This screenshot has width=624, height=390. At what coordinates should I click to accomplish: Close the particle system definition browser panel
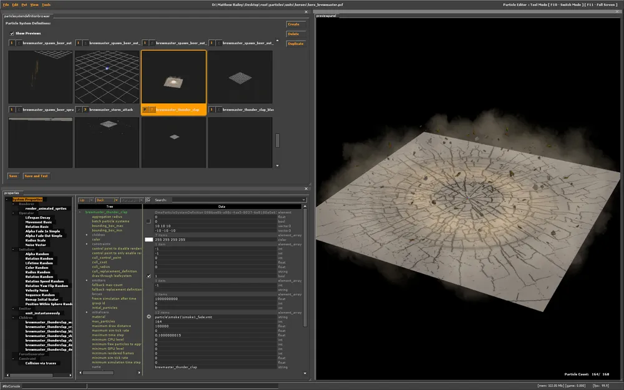[306, 12]
